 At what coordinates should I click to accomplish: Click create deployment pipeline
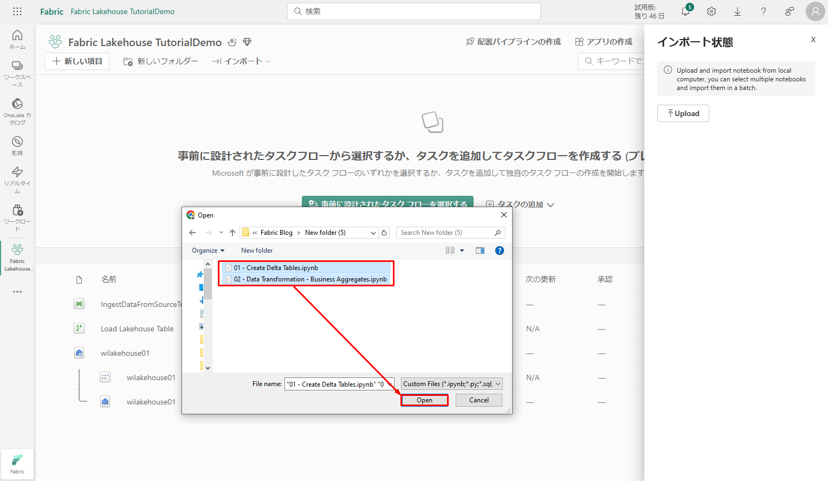coord(513,42)
